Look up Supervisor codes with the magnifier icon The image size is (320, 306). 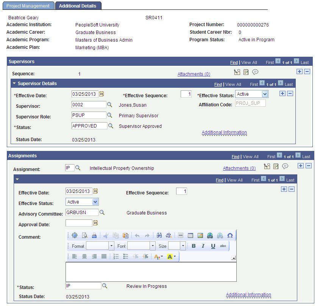[x=110, y=105]
